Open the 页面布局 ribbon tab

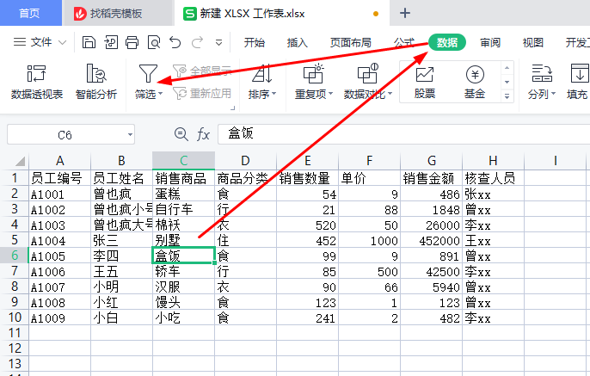(x=351, y=42)
